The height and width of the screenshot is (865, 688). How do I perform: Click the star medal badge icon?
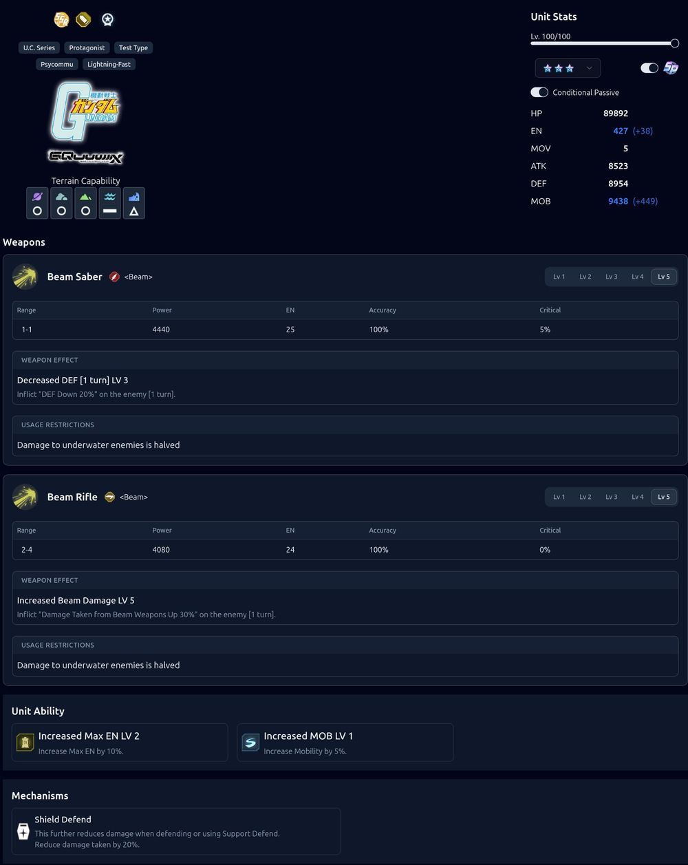click(x=107, y=20)
